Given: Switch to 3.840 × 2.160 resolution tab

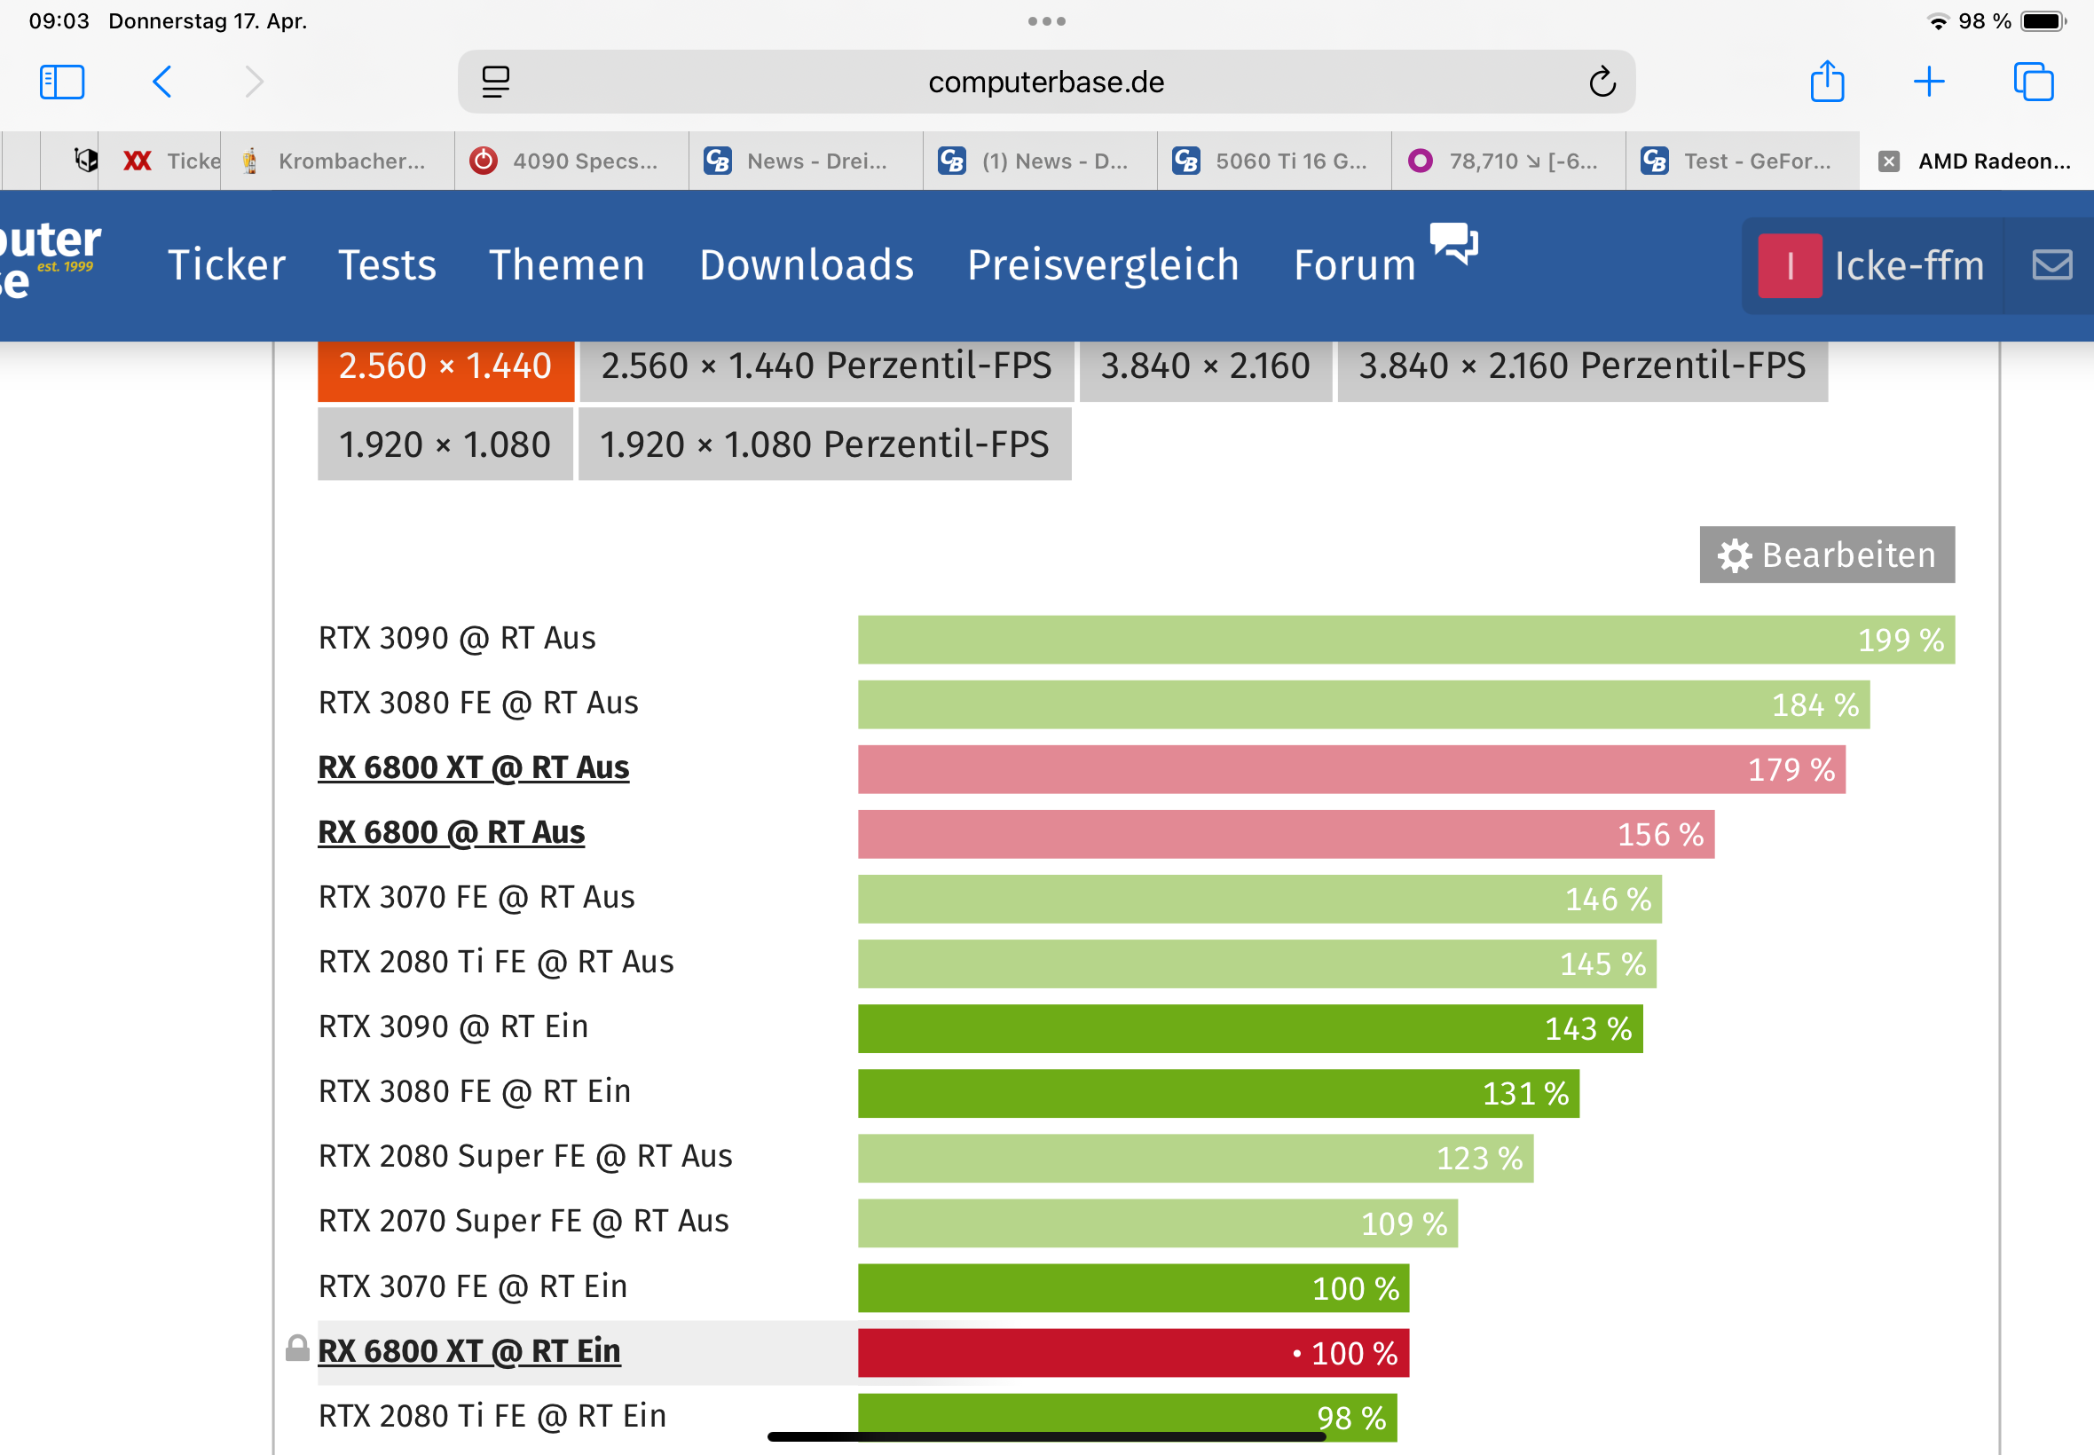Looking at the screenshot, I should 1204,366.
